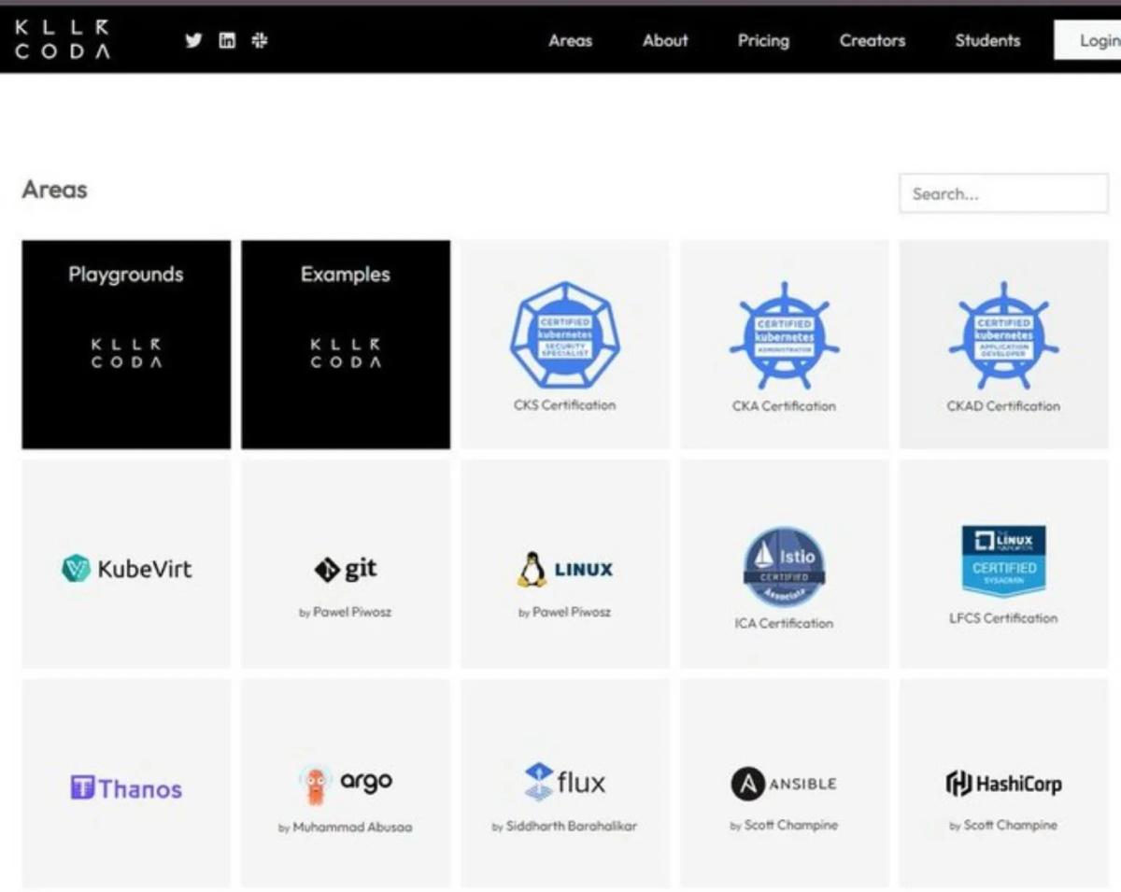Click the Search input field
The width and height of the screenshot is (1121, 892).
[1002, 193]
